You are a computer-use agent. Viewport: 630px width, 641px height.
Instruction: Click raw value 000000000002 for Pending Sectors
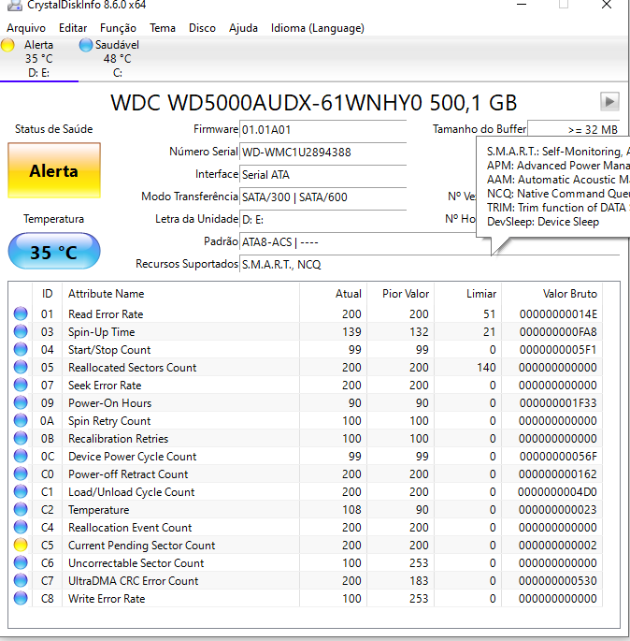click(x=558, y=546)
